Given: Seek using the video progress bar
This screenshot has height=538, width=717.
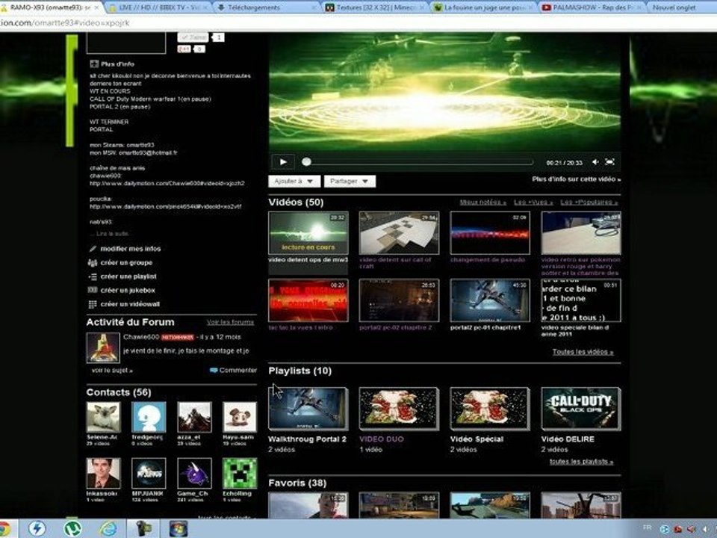Looking at the screenshot, I should pos(419,162).
